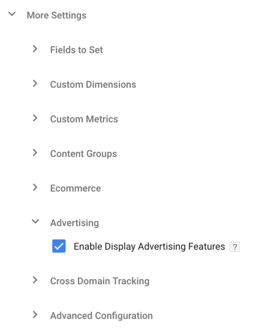Collapse the More Settings chevron
Viewport: 259px width, 333px height.
tap(12, 14)
